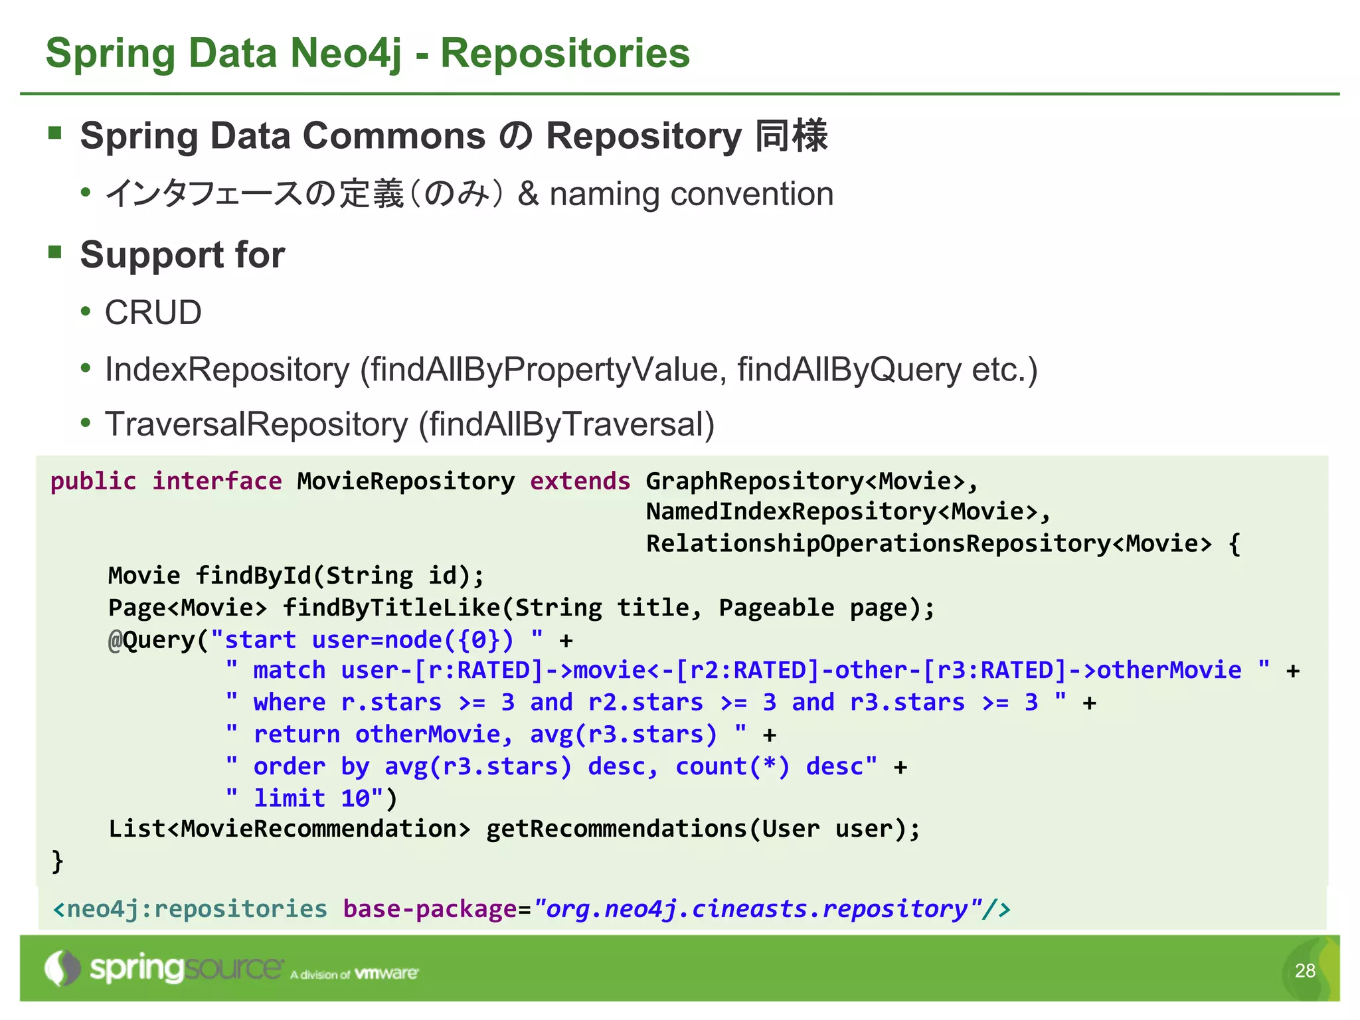
Task: Click 'RelationshipOperationsRepository<Movie> {' code line
Action: pyautogui.click(x=944, y=543)
